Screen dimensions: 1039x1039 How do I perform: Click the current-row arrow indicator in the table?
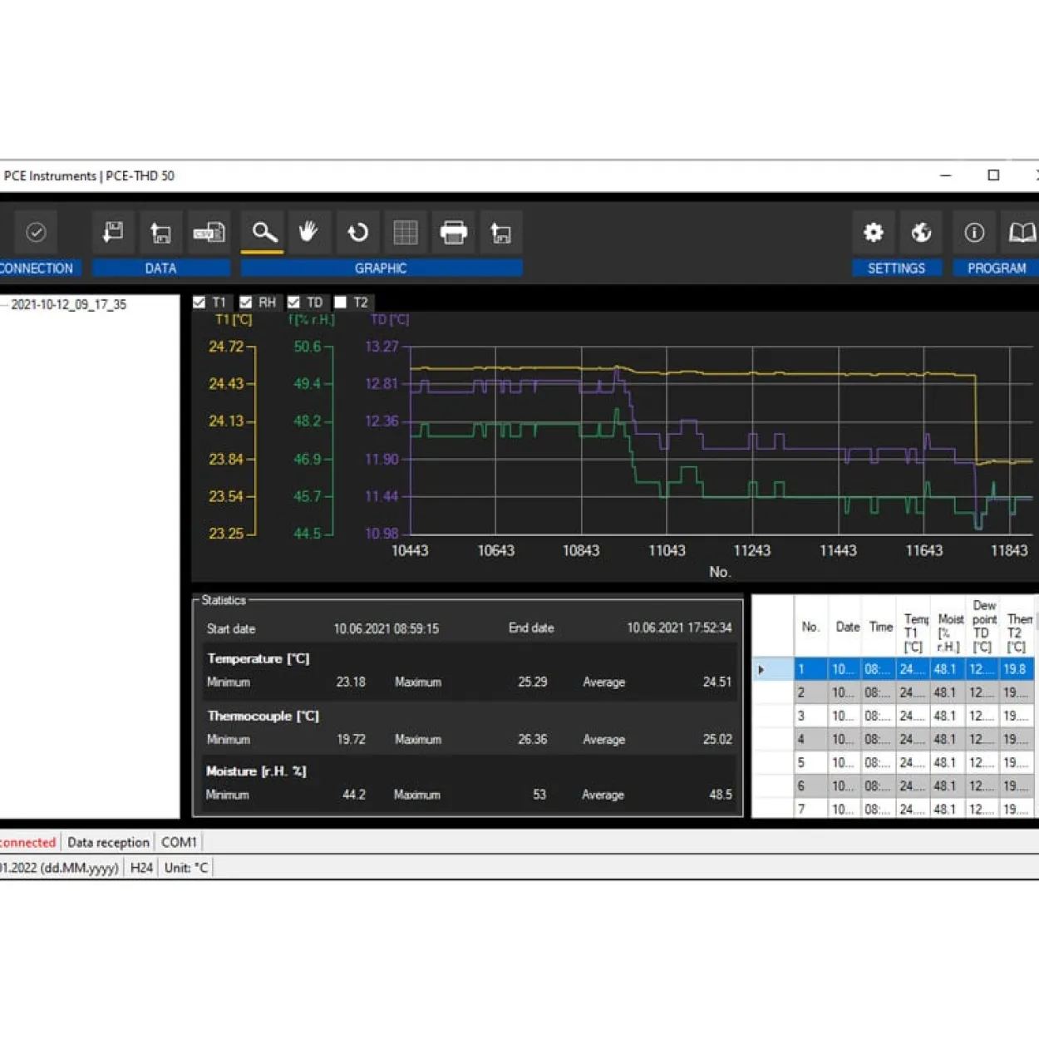click(761, 669)
